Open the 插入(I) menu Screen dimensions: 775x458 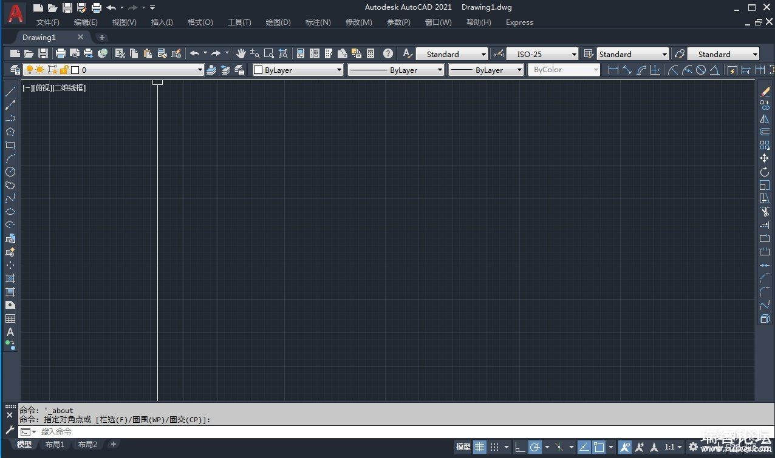(x=162, y=22)
